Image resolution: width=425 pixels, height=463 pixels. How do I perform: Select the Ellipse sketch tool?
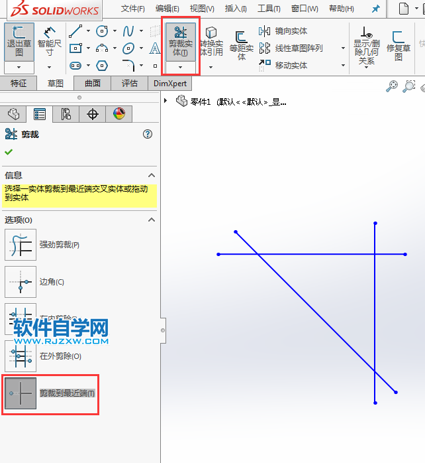tap(128, 48)
